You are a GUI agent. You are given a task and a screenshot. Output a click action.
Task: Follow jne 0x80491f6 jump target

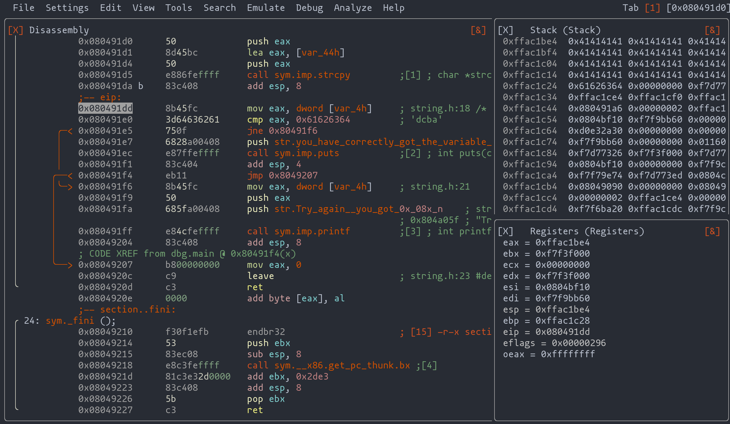(x=293, y=131)
